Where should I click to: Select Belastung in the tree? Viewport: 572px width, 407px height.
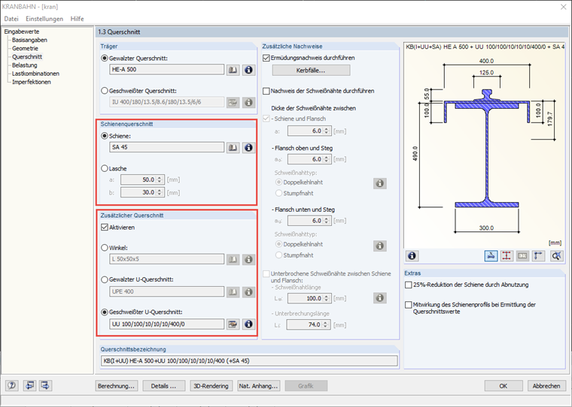(x=24, y=65)
